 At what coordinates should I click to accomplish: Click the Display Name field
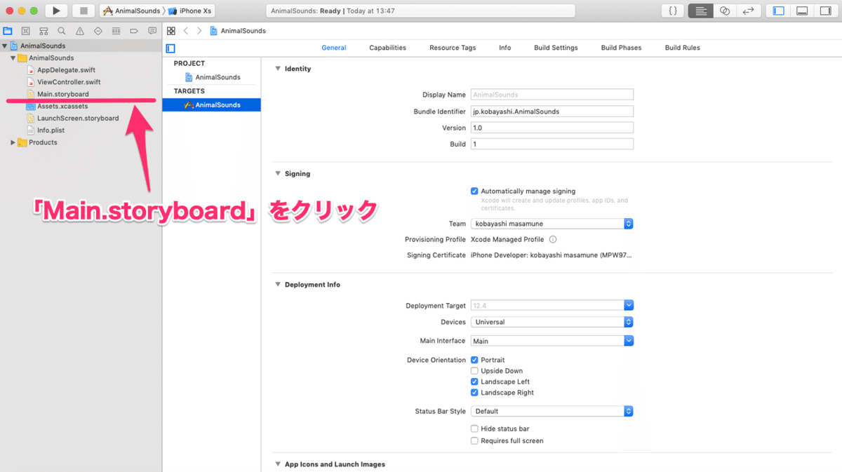coord(552,95)
